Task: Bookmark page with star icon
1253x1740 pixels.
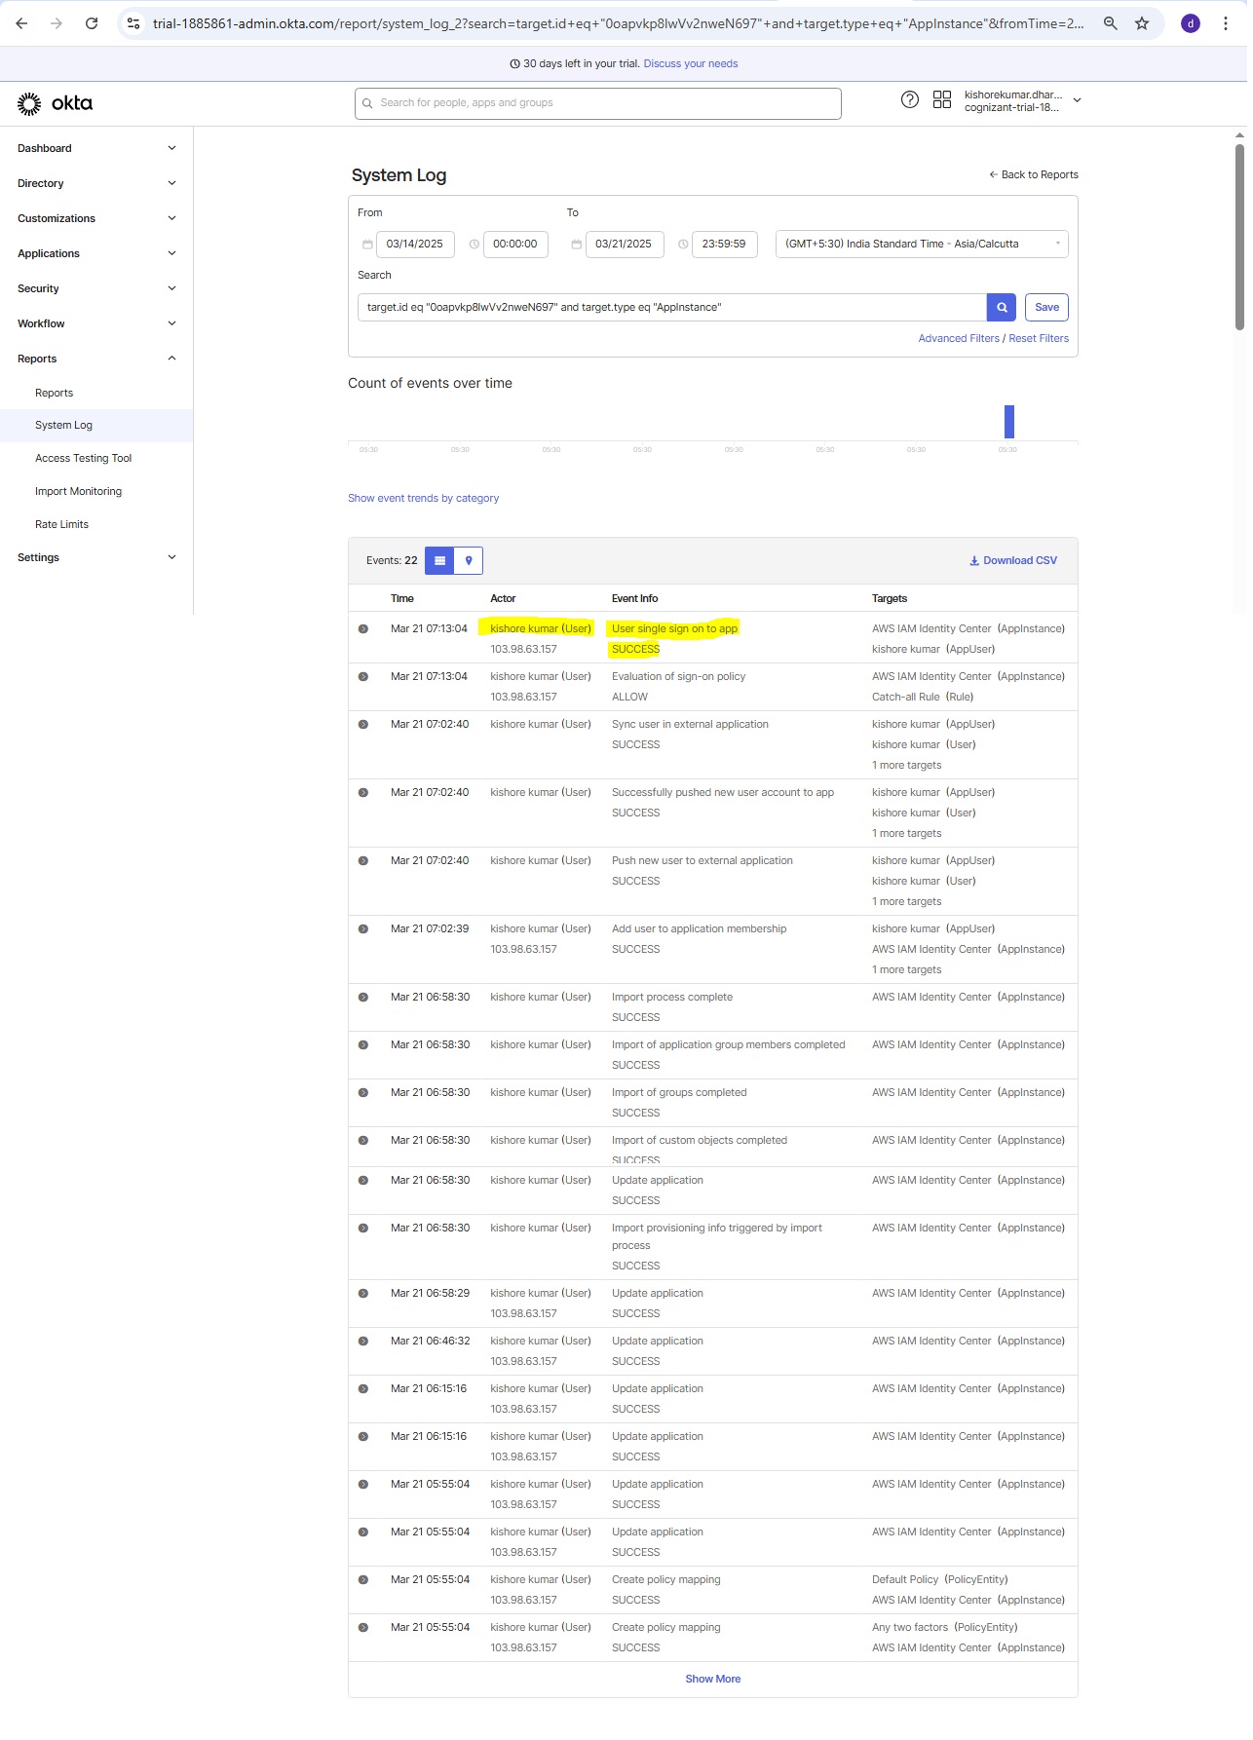Action: [x=1142, y=23]
